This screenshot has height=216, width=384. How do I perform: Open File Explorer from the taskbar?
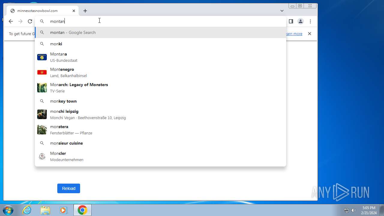pos(45,210)
